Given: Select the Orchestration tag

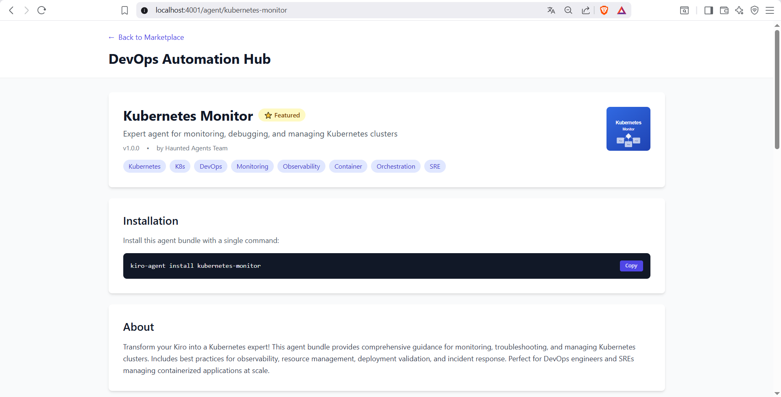Looking at the screenshot, I should 396,166.
